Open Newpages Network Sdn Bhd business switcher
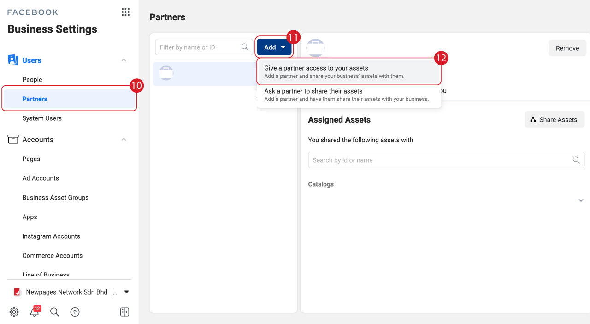 [x=69, y=292]
